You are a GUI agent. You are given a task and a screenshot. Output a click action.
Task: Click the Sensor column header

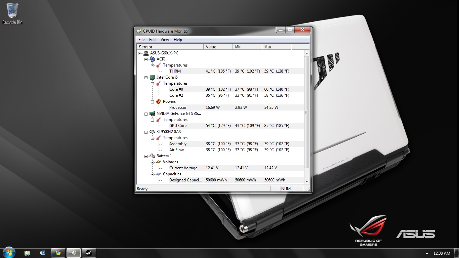[x=170, y=47]
